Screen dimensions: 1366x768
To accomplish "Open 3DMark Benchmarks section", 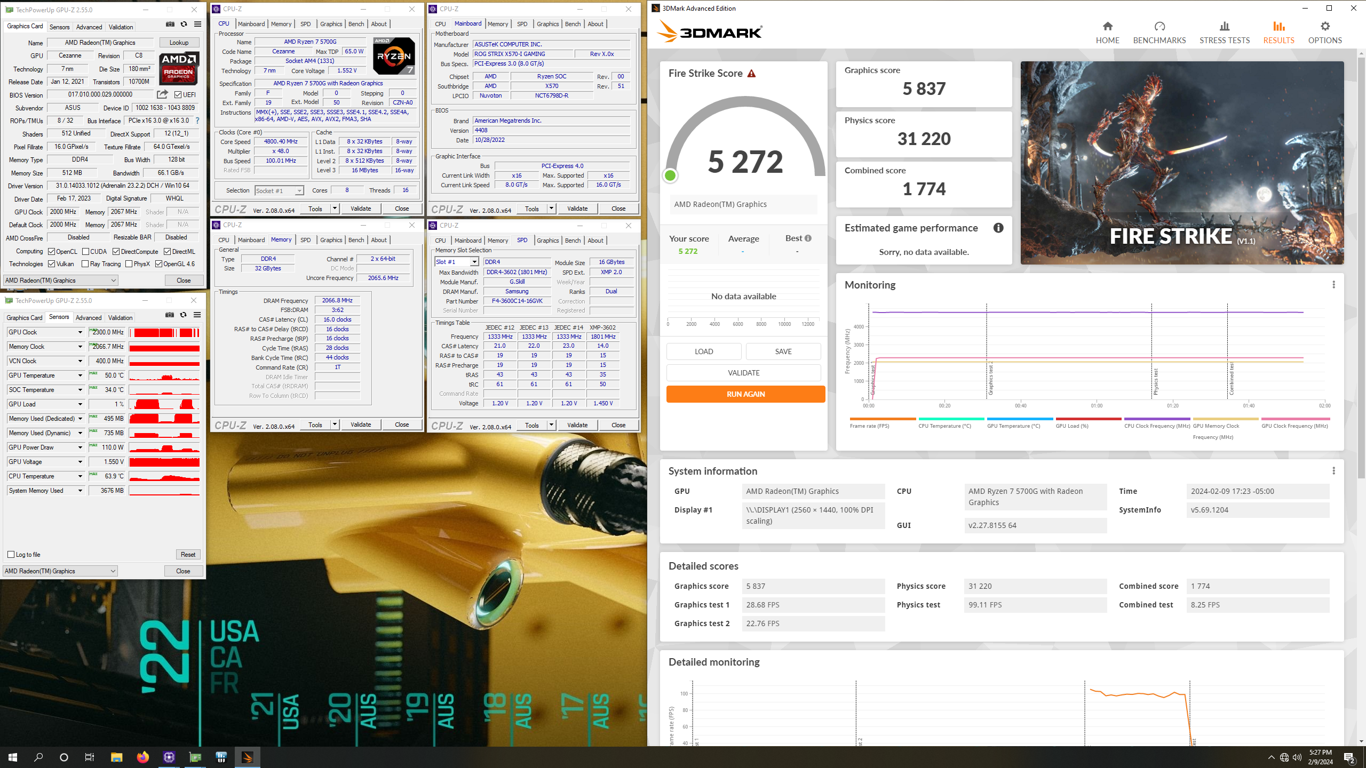I will tap(1159, 33).
